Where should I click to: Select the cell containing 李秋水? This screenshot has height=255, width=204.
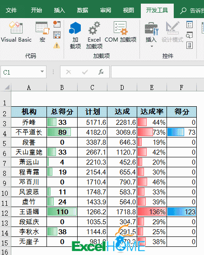29,232
